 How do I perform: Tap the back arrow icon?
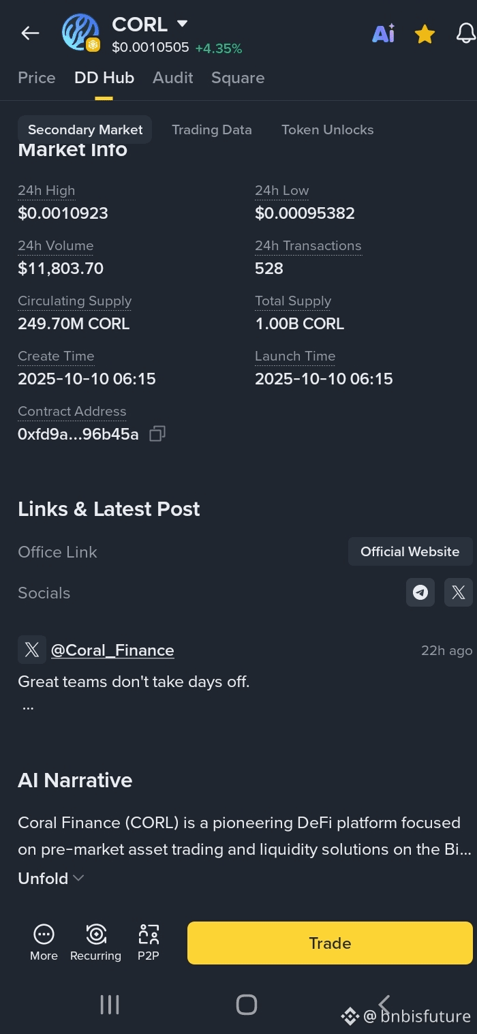pyautogui.click(x=30, y=33)
